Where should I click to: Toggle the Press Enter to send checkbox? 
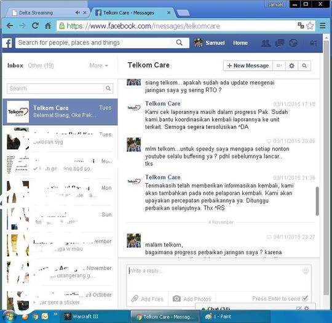(x=305, y=298)
